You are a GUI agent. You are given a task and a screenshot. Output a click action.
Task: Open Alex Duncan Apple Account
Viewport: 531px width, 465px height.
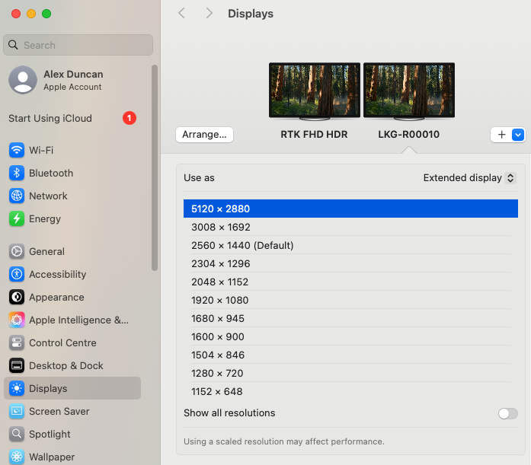pos(73,80)
